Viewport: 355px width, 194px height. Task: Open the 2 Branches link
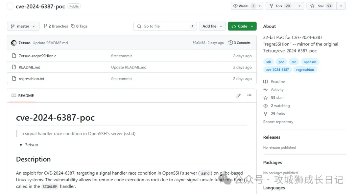(x=56, y=26)
